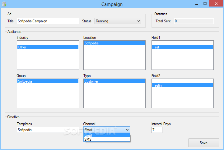
Task: Click the Save button
Action: pyautogui.click(x=204, y=143)
